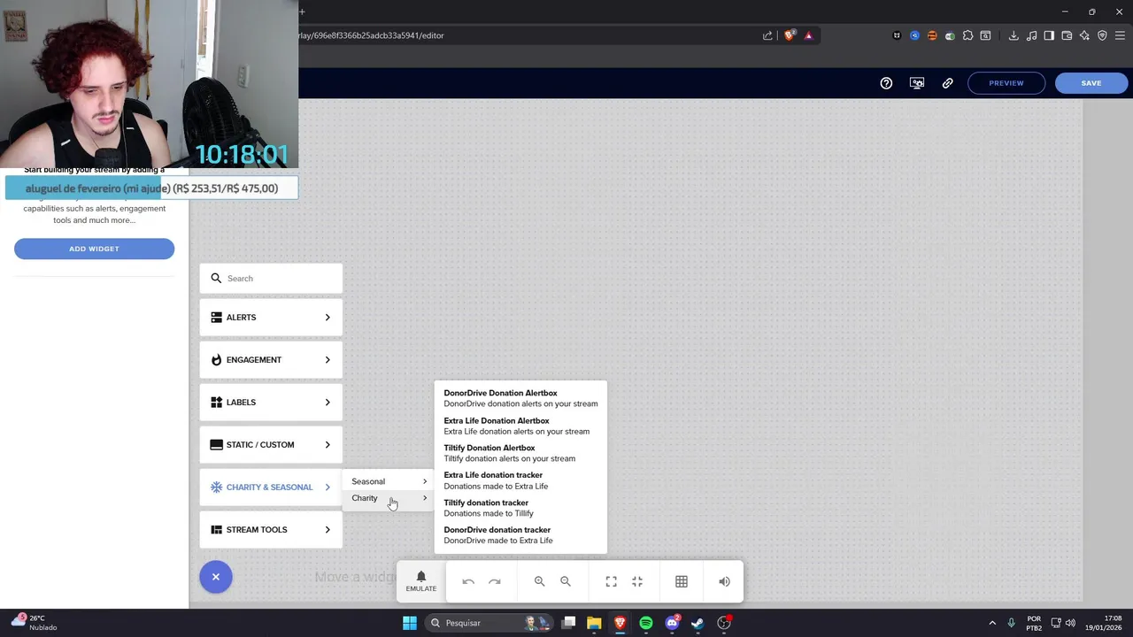Image resolution: width=1133 pixels, height=637 pixels.
Task: Click the ADD WIDGET button
Action: tap(94, 249)
